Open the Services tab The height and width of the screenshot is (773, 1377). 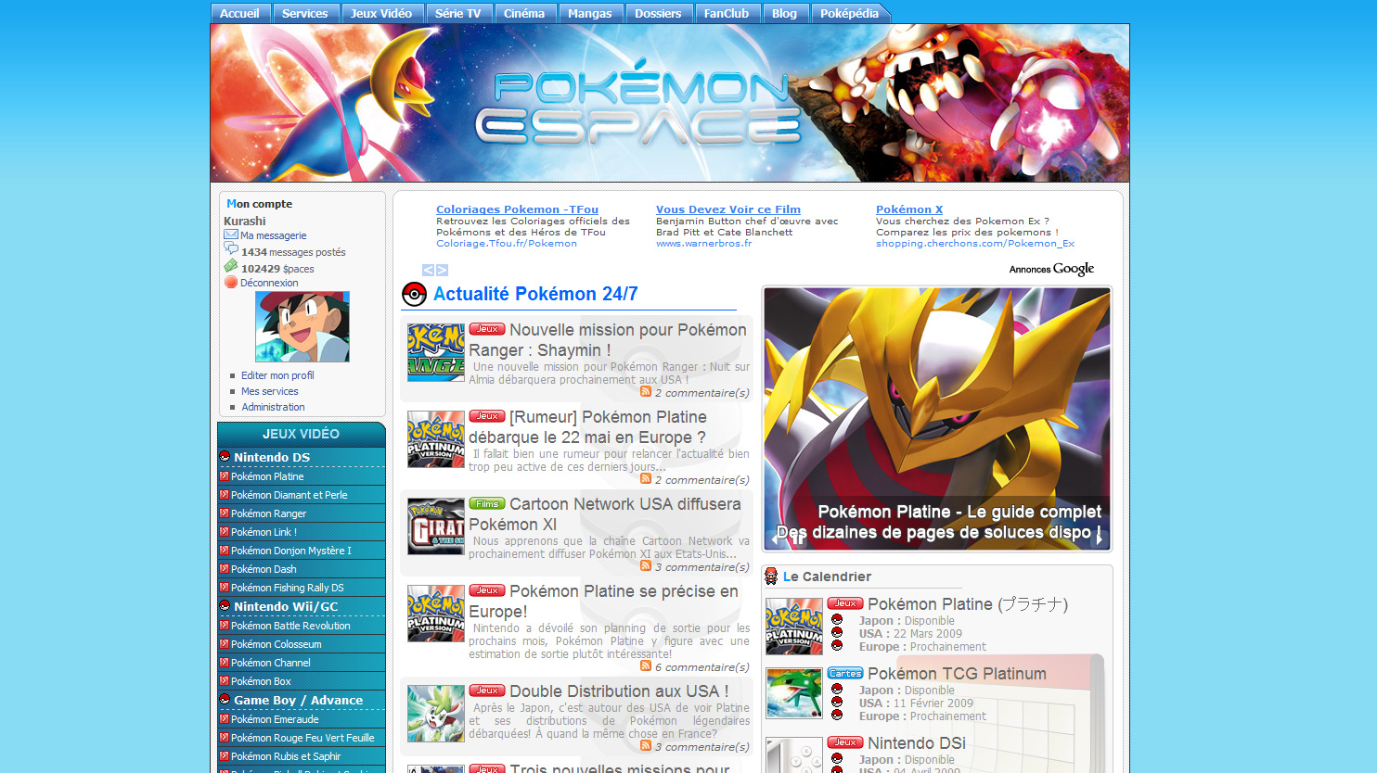point(305,13)
